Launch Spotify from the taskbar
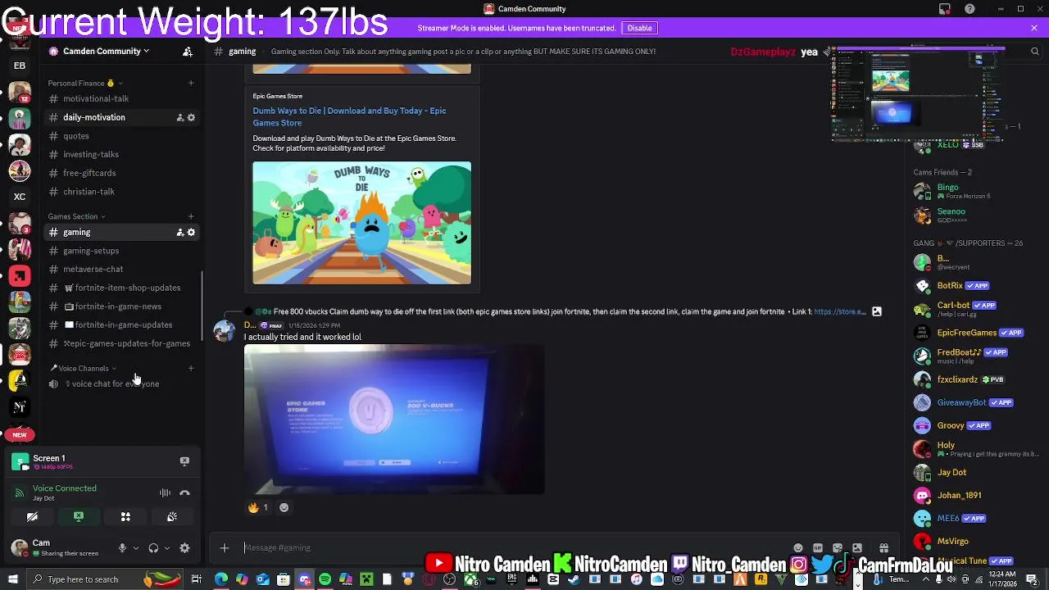 (325, 579)
